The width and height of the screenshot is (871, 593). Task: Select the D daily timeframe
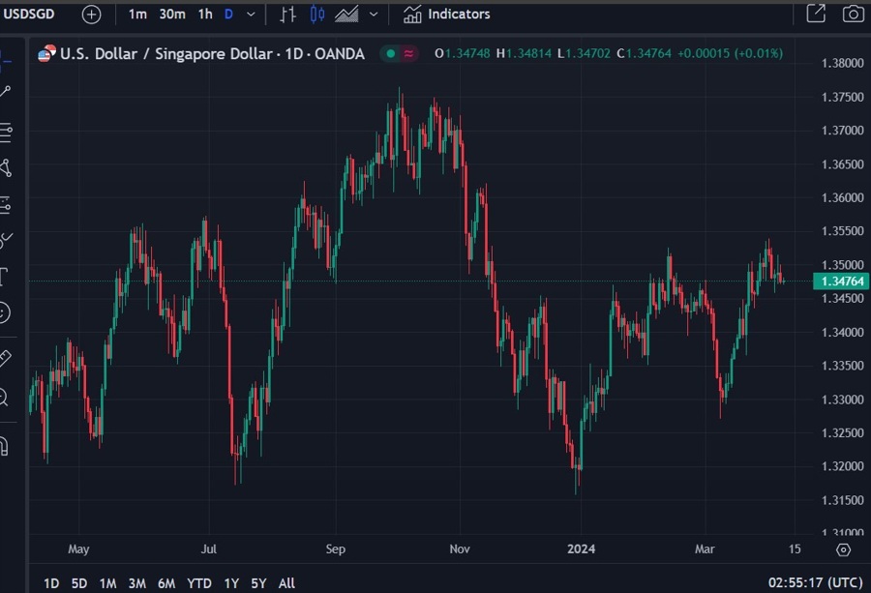coord(228,14)
